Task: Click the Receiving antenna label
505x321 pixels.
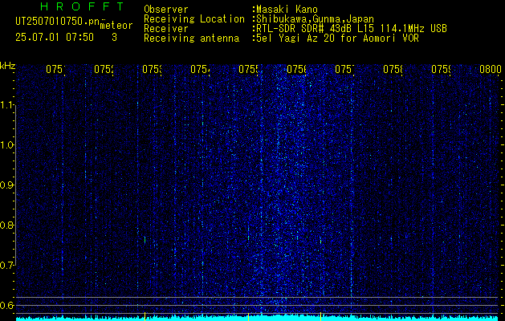Action: 191,39
